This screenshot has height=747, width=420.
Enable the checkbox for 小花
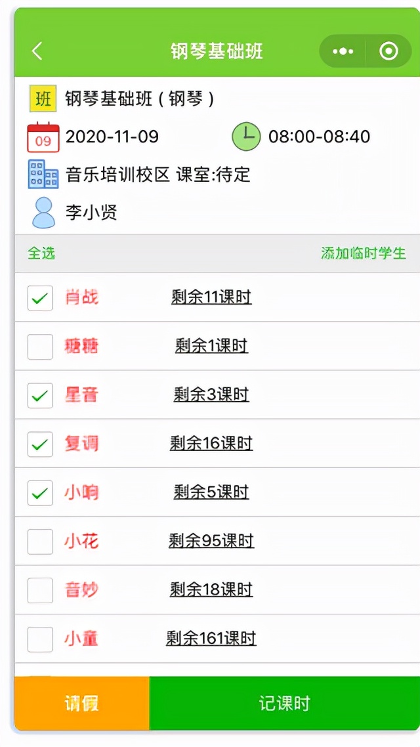[39, 541]
